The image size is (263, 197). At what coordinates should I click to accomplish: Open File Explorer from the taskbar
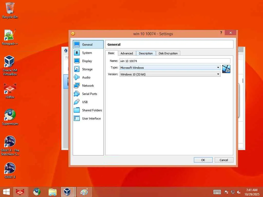[52, 192]
